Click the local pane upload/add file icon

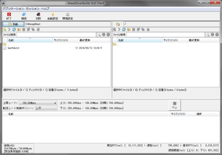4,29
